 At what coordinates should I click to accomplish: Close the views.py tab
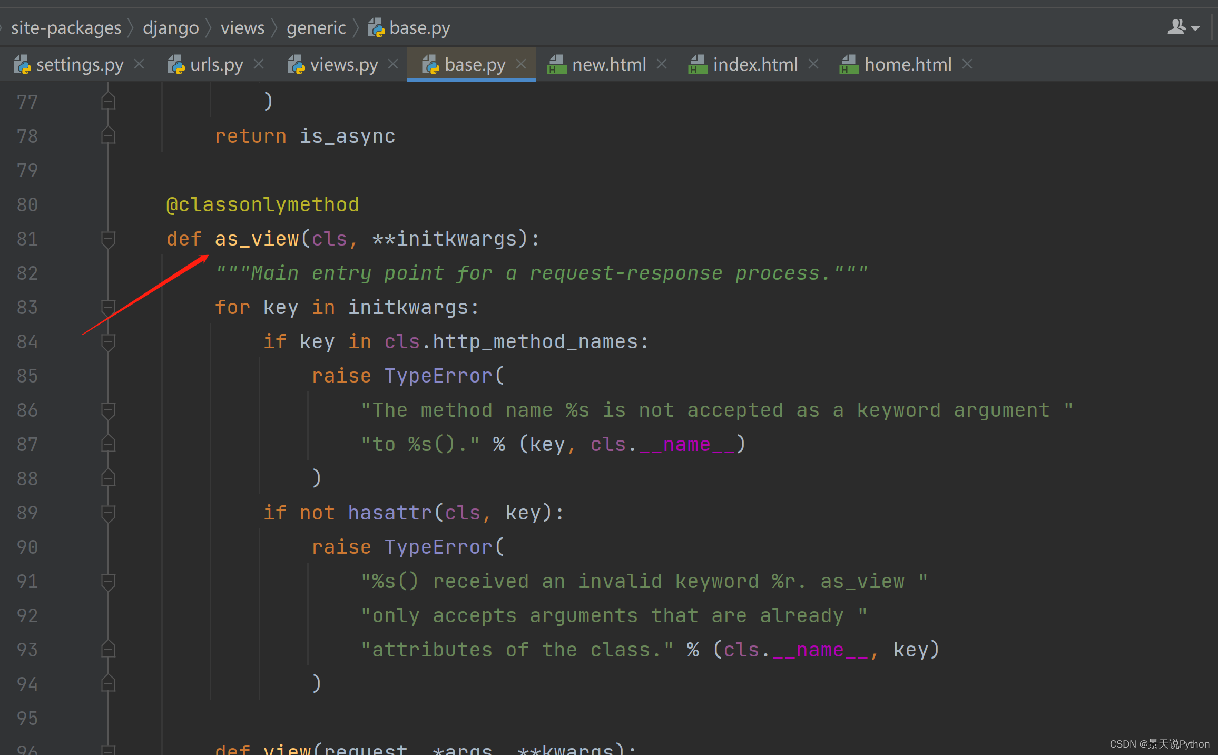[393, 64]
